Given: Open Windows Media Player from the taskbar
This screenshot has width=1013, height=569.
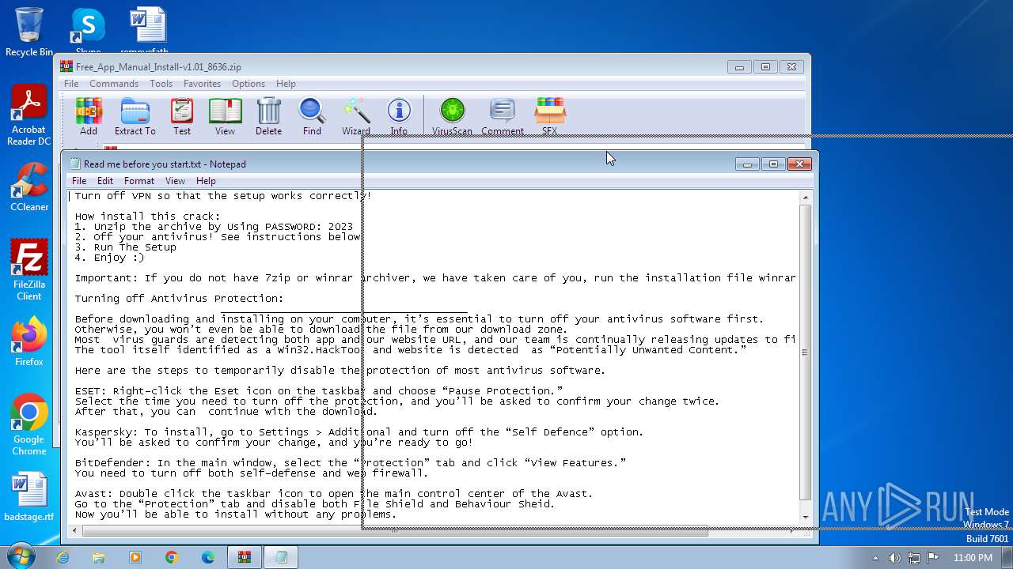Looking at the screenshot, I should pos(135,557).
